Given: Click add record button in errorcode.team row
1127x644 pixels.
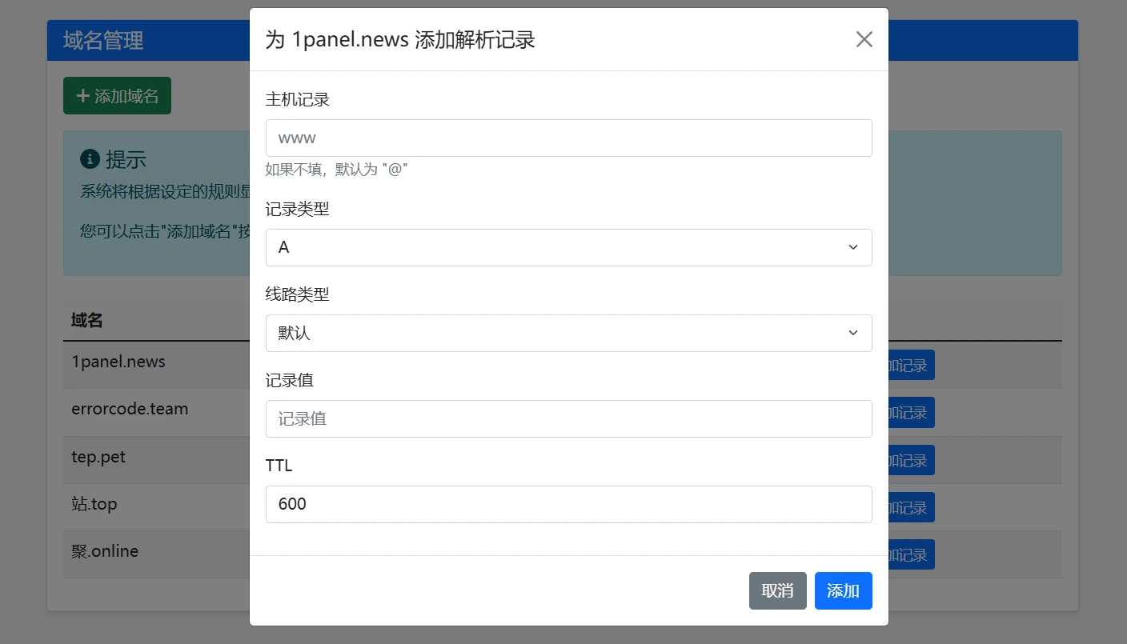Looking at the screenshot, I should point(911,413).
